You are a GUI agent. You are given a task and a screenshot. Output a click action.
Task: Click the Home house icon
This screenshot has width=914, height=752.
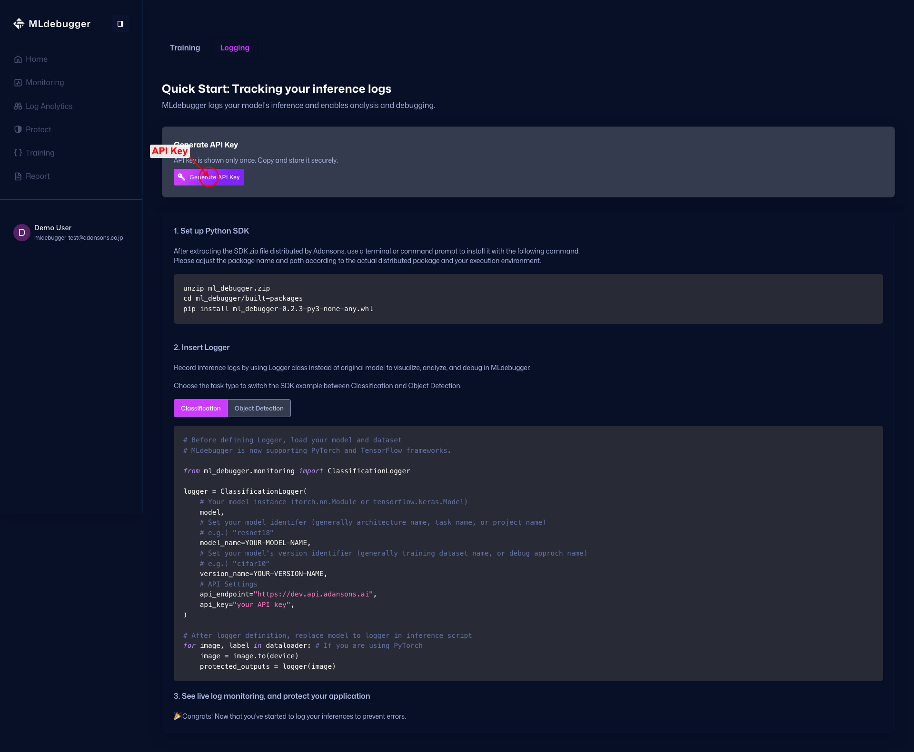[18, 59]
